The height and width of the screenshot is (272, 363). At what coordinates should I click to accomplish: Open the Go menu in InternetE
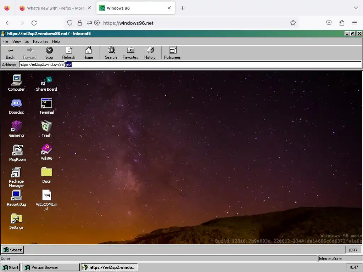[x=27, y=41]
